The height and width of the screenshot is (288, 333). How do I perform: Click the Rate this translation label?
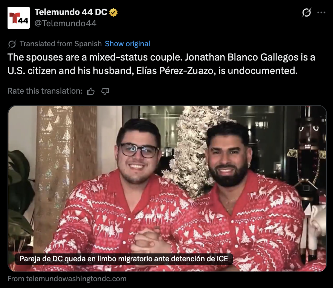(45, 91)
